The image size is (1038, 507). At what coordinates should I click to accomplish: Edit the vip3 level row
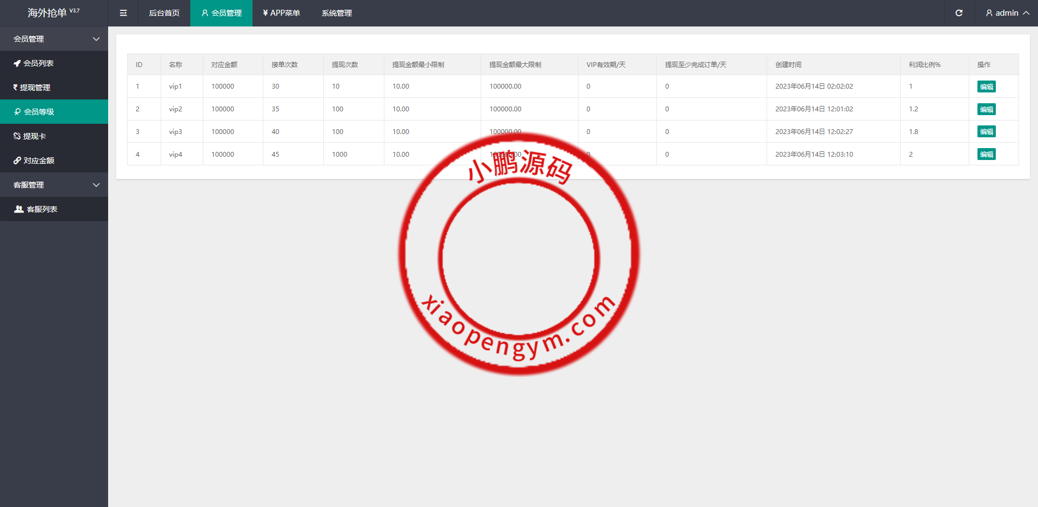(x=986, y=132)
